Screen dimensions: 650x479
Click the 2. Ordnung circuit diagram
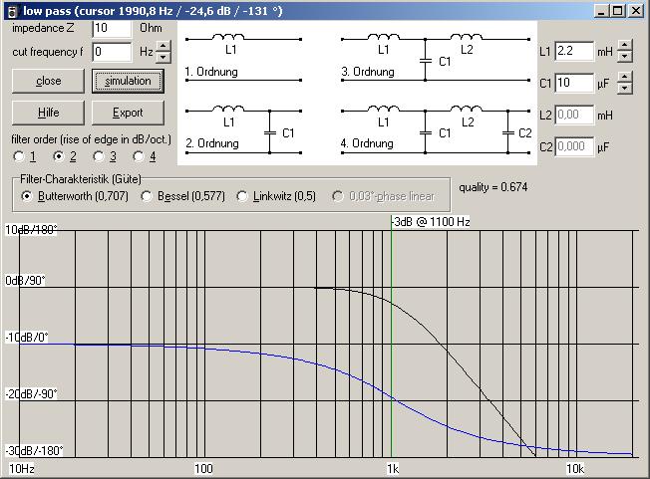tap(243, 129)
